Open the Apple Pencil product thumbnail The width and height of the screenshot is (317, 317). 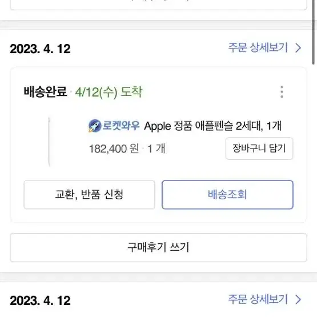49,142
